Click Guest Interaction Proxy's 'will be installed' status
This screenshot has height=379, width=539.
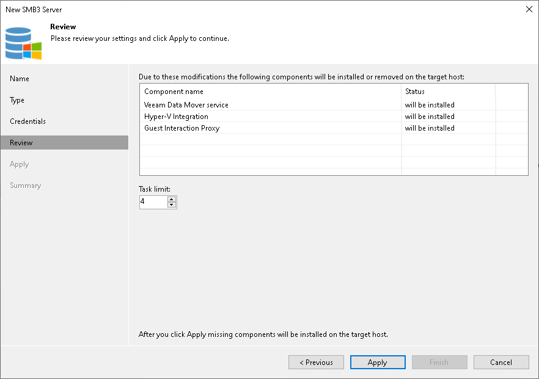(x=430, y=128)
